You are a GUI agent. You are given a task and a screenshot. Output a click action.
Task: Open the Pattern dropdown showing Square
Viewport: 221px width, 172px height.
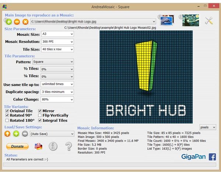coord(53,62)
